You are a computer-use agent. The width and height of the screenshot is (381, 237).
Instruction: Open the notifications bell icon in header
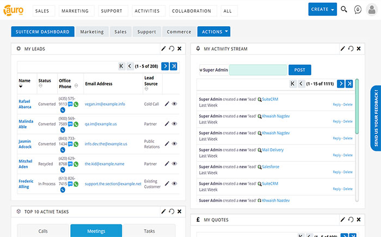(x=358, y=10)
